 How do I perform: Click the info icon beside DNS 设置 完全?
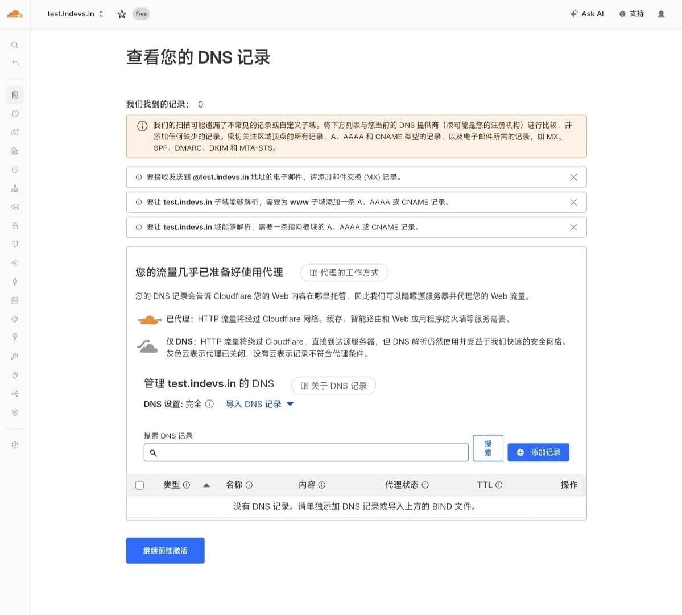209,404
